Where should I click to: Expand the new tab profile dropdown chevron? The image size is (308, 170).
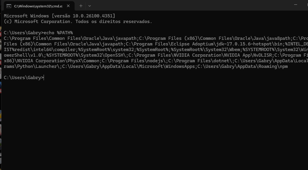[90, 6]
